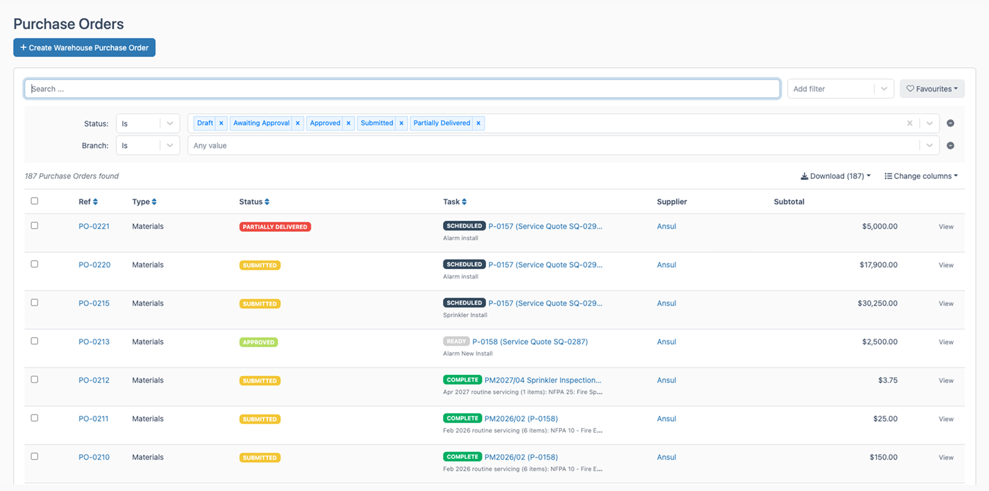Click '187 Purchase Orders found' text
The width and height of the screenshot is (989, 491).
point(72,176)
